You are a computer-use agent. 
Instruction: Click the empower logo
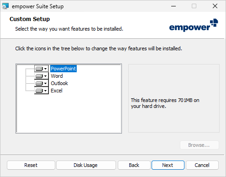[194, 25]
